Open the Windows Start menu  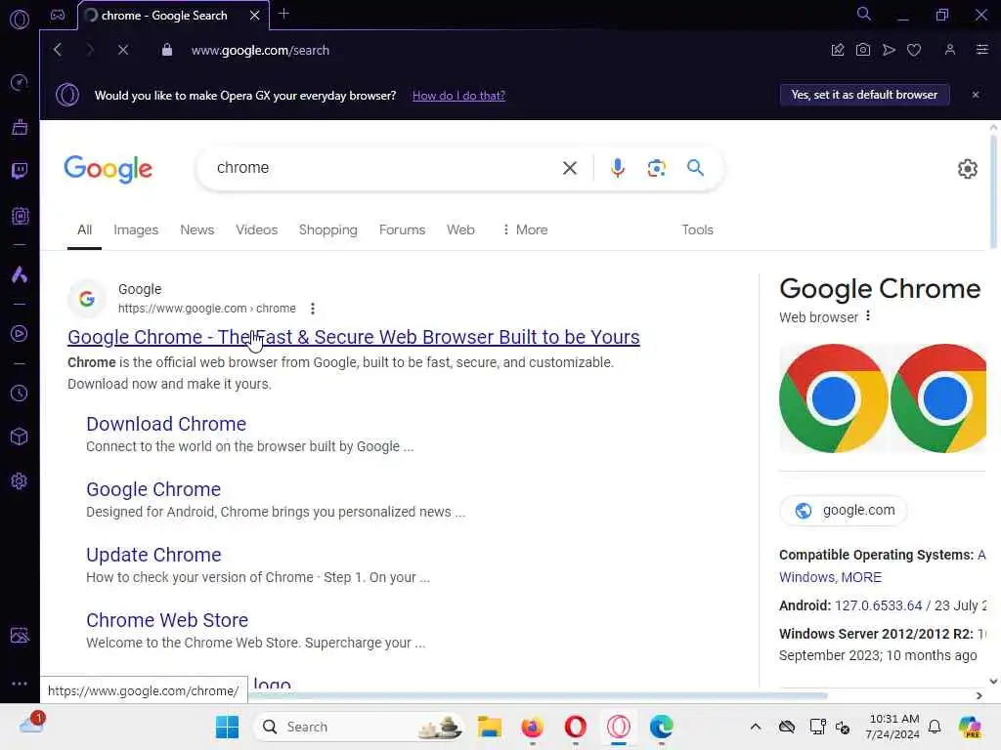227,727
